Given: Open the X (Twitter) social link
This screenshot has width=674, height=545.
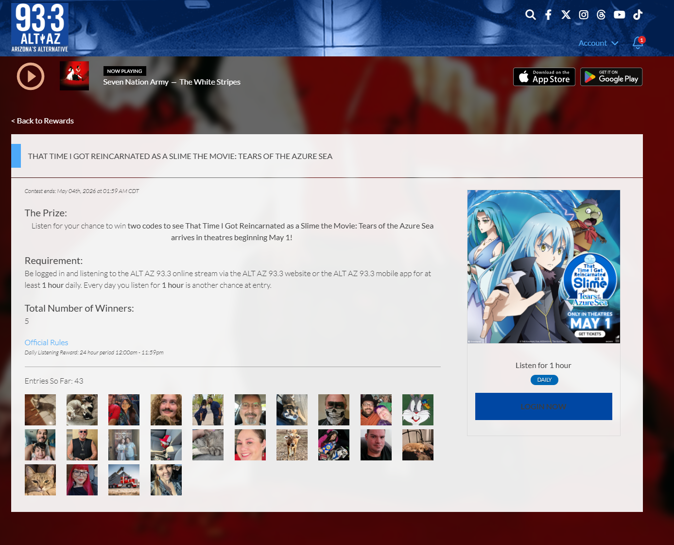Looking at the screenshot, I should pos(566,15).
